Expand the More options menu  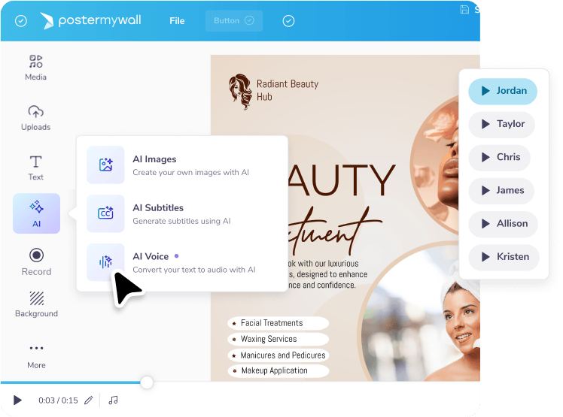pyautogui.click(x=36, y=355)
